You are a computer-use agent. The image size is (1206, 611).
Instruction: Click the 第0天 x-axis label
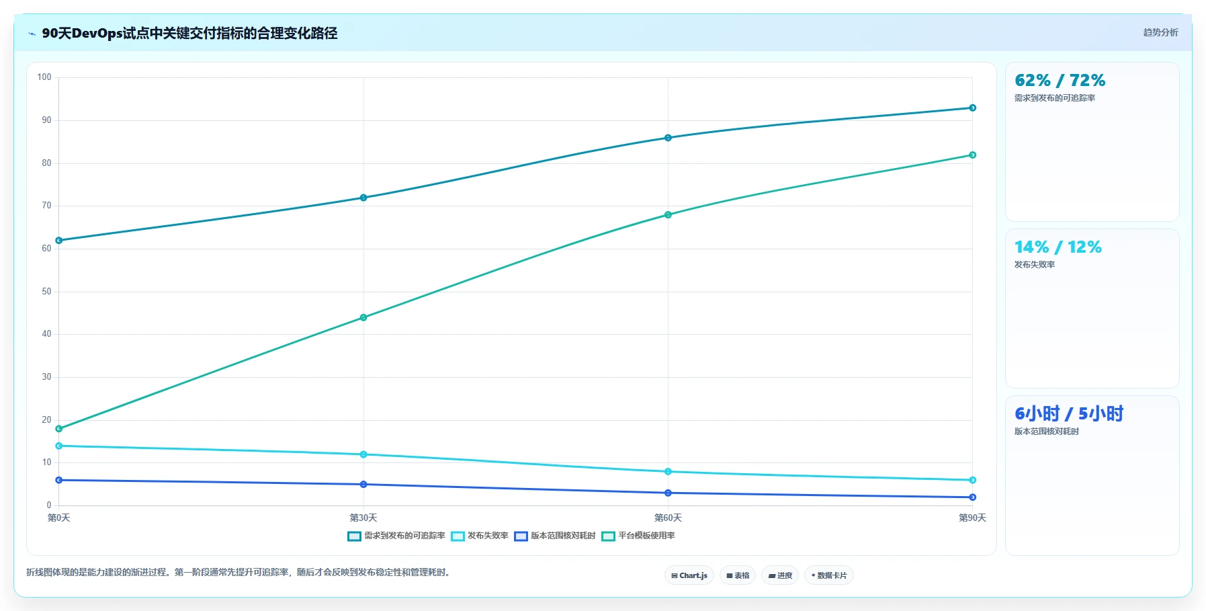(x=59, y=518)
